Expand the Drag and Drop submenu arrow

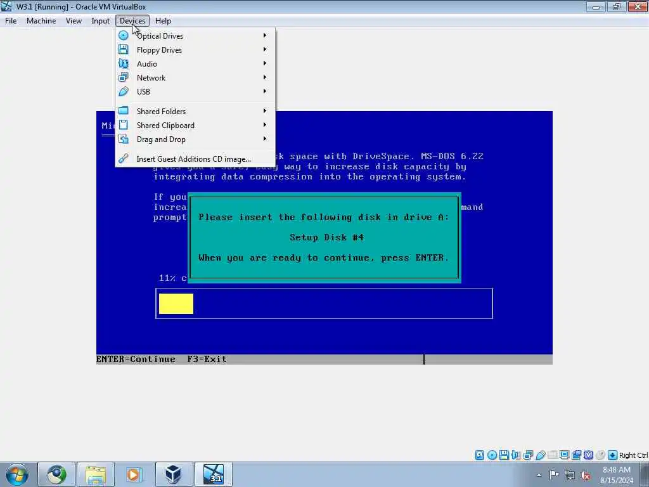pyautogui.click(x=264, y=139)
